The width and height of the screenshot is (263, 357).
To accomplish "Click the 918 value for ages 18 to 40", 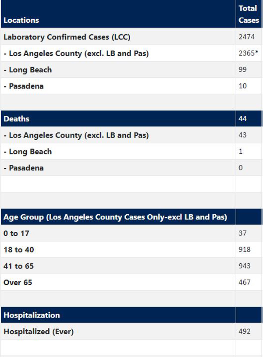I will [x=245, y=250].
